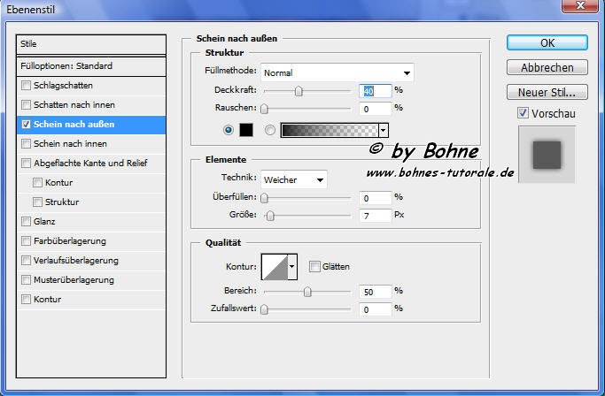
Task: Click the Deckkraft slider handle
Action: (x=299, y=90)
